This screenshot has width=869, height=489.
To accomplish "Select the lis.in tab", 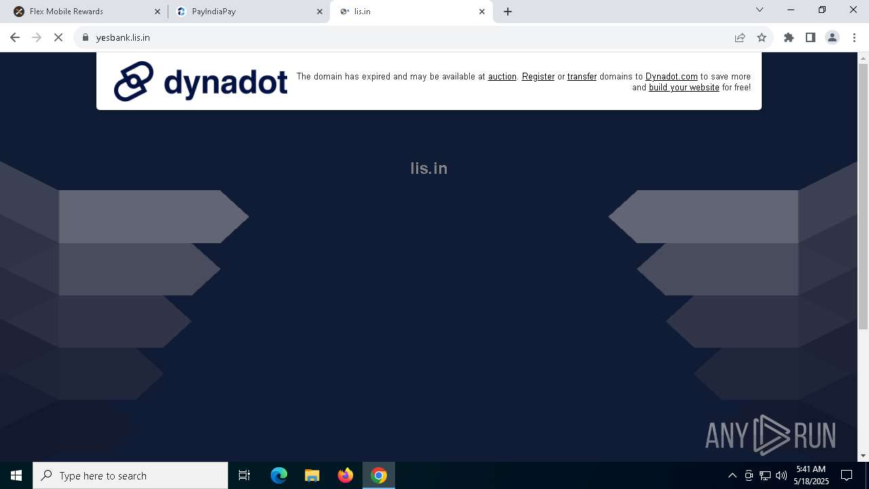I will tap(411, 12).
